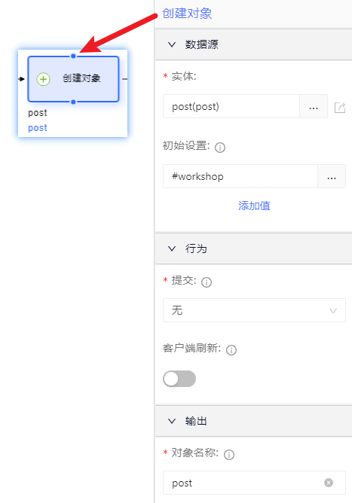Image resolution: width=352 pixels, height=503 pixels.
Task: Collapse the 数据源 section
Action: 172,44
